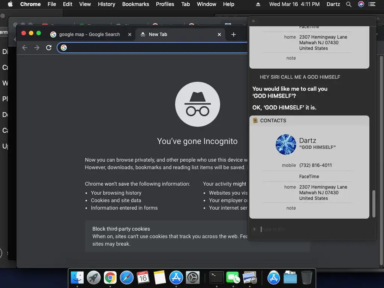This screenshot has width=384, height=288.
Task: Open Preview from the Dock
Action: coord(249,278)
